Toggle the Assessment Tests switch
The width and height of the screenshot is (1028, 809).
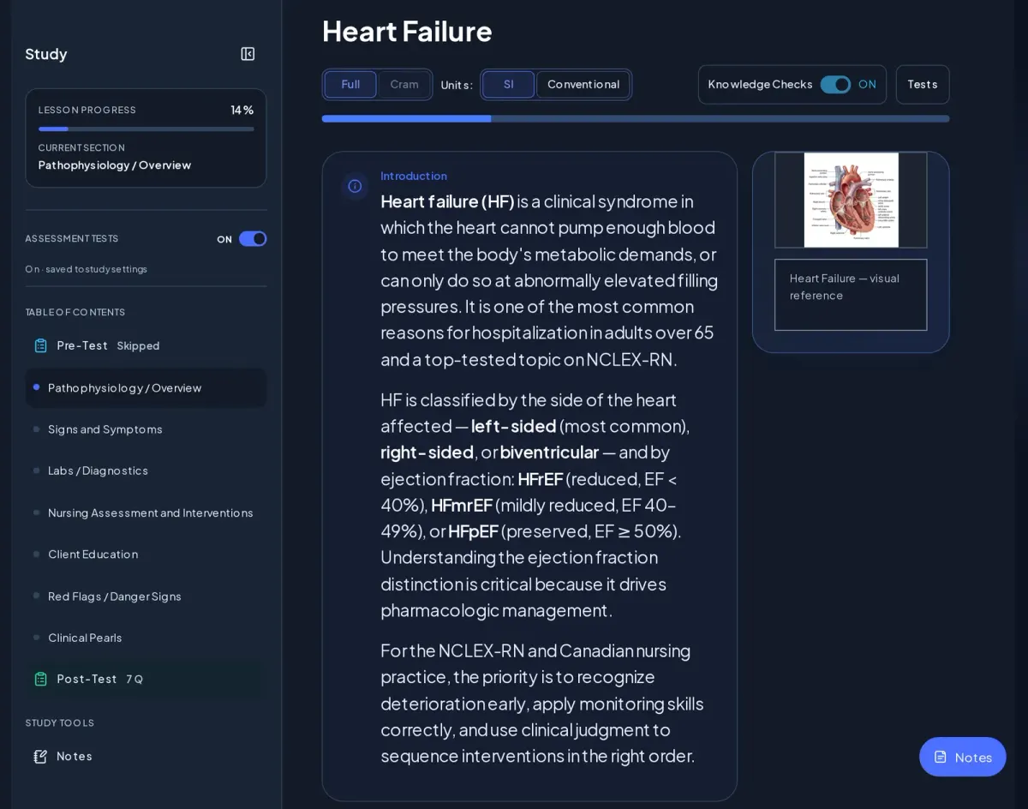point(253,239)
